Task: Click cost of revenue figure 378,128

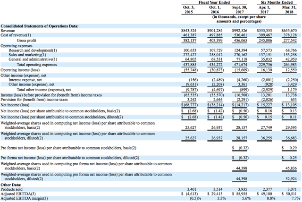Action: pos(290,35)
